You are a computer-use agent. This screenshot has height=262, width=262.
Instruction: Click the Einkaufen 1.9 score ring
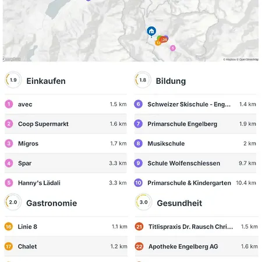pyautogui.click(x=13, y=80)
